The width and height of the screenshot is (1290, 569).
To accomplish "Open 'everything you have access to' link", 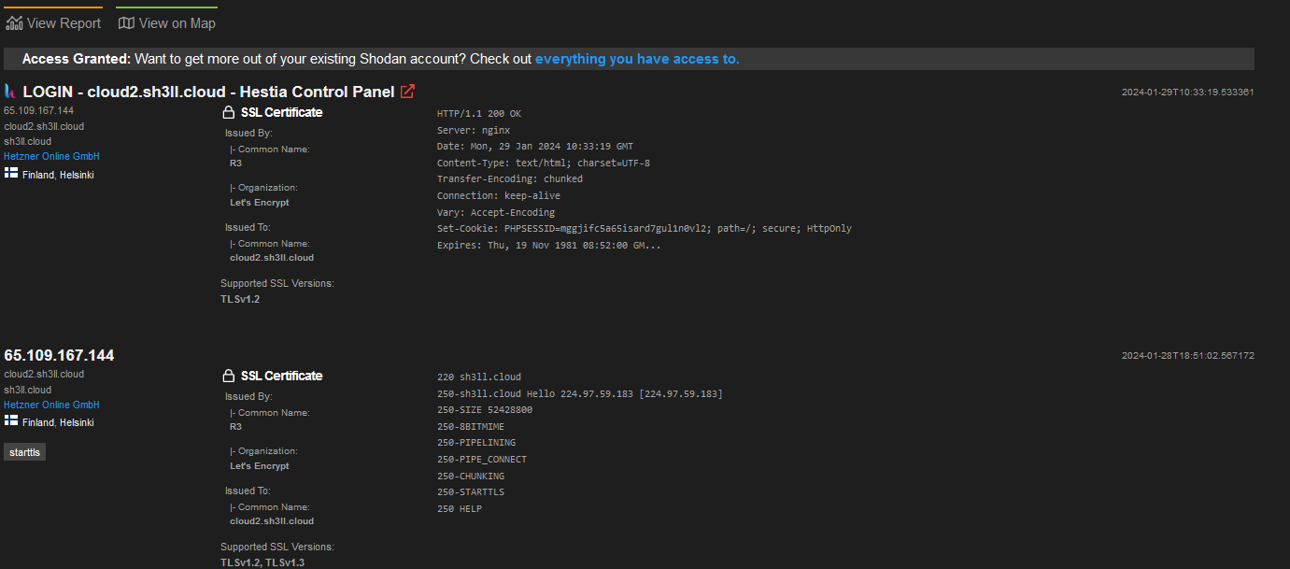I will 637,59.
